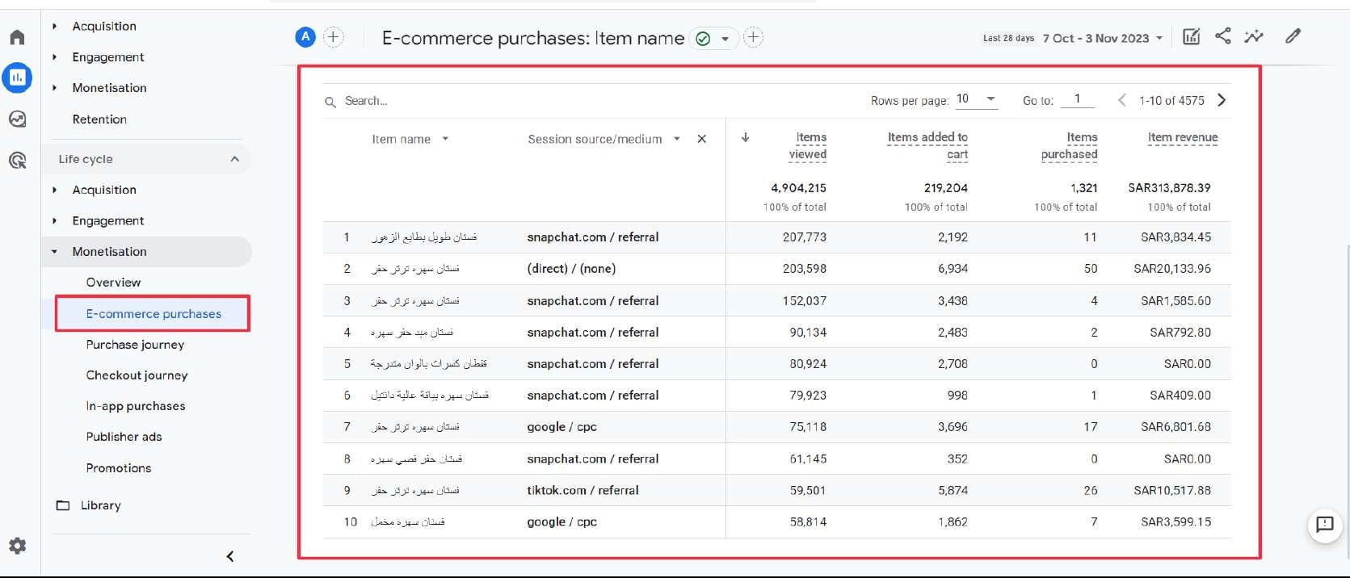
Task: Click the search magnifier icon in table
Action: tap(330, 102)
